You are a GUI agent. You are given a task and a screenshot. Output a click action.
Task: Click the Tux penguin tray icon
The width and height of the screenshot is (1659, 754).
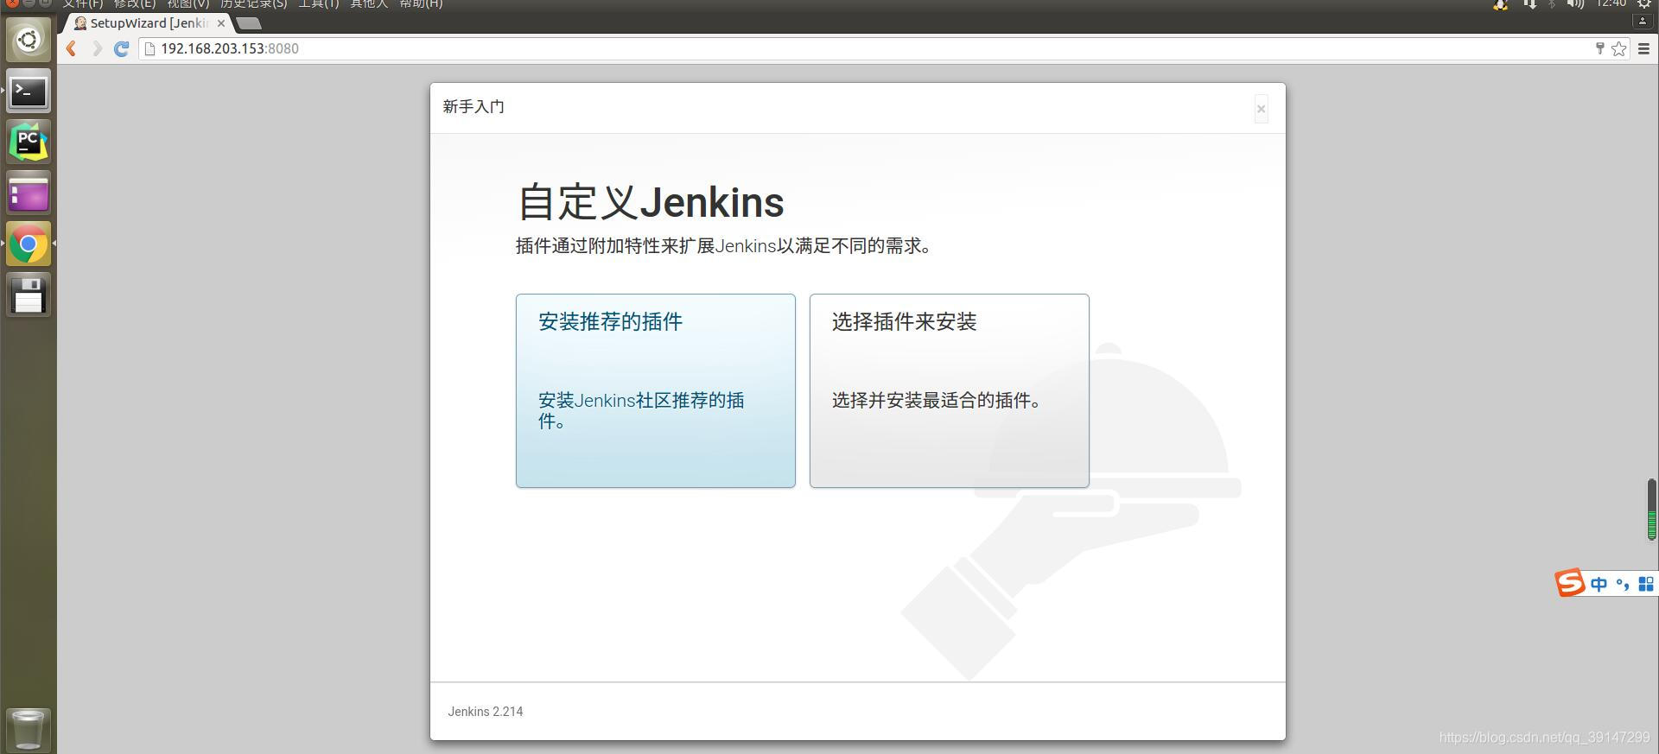click(1501, 4)
